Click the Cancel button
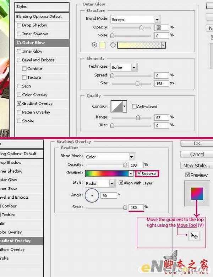This screenshot has height=277, width=213. (197, 155)
